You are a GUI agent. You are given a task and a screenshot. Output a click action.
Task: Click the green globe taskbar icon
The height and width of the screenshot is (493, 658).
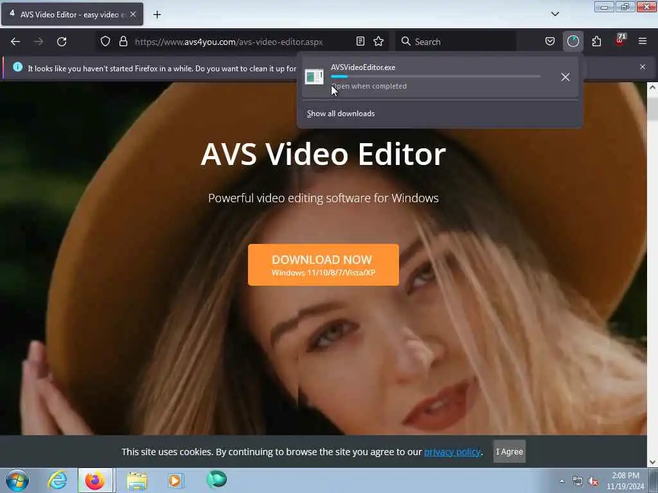217,480
